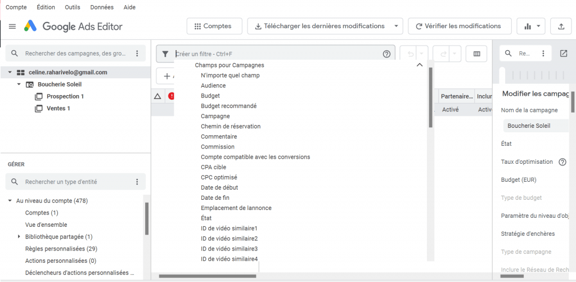Click the search icon in right panel
The width and height of the screenshot is (576, 282).
pyautogui.click(x=508, y=53)
